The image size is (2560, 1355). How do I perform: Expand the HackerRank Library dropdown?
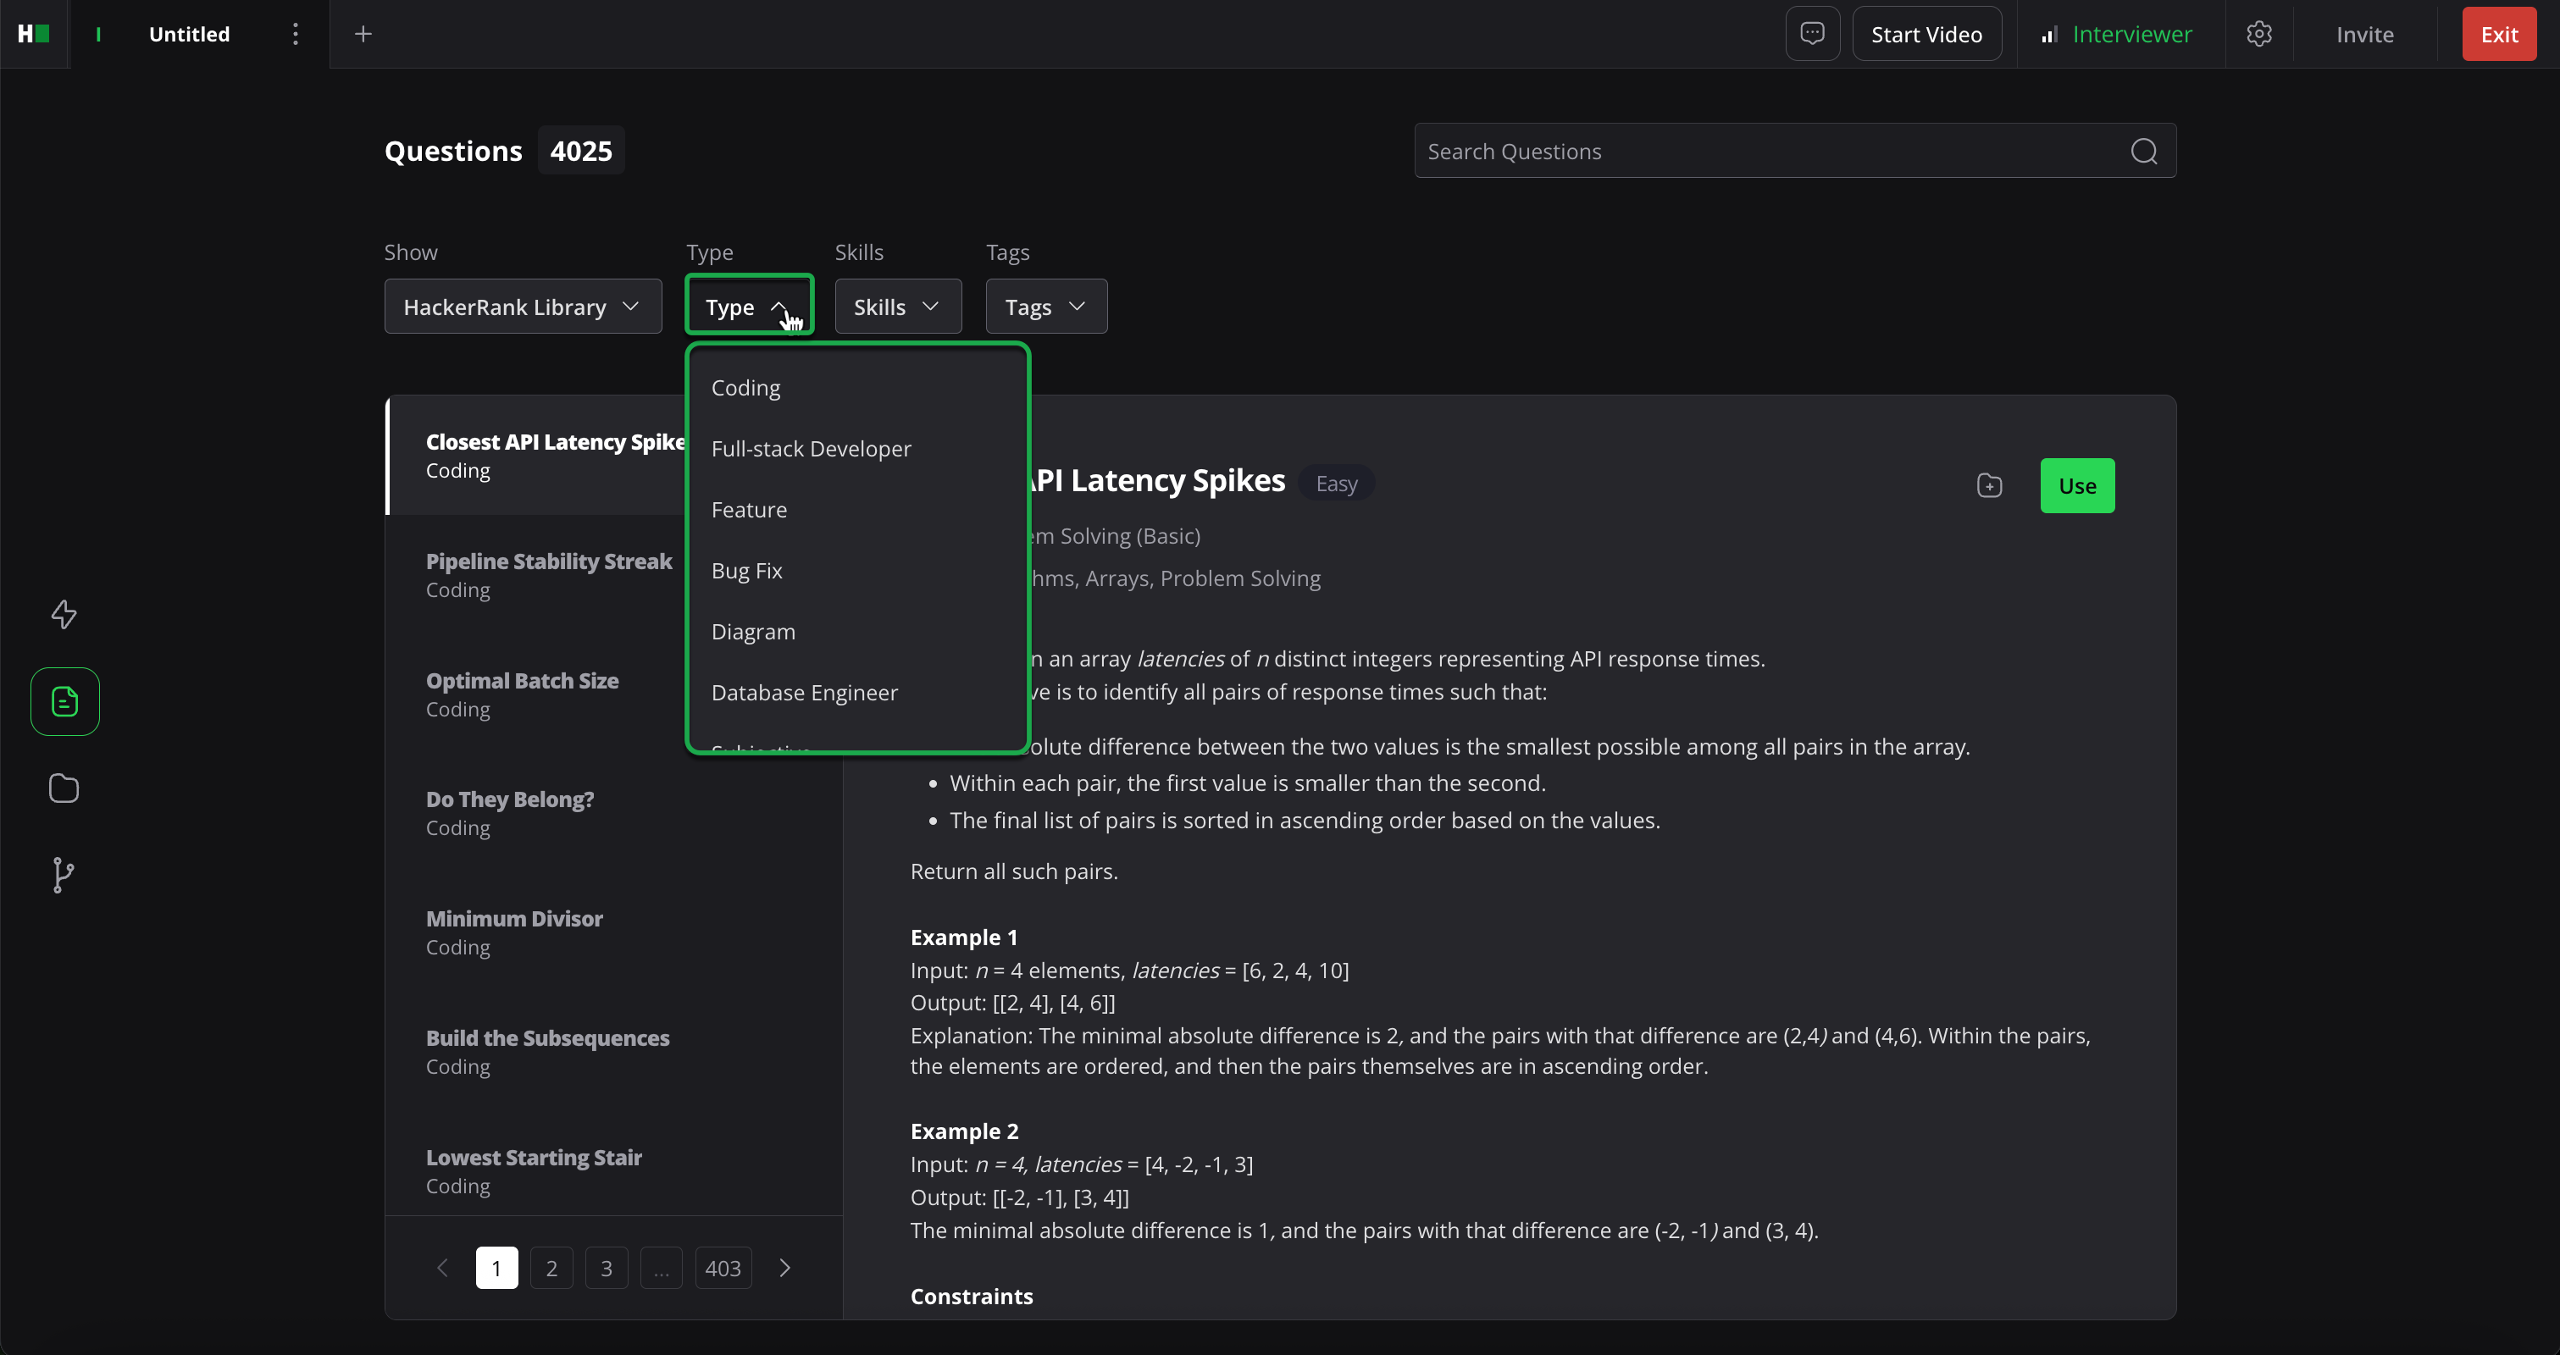pyautogui.click(x=523, y=307)
